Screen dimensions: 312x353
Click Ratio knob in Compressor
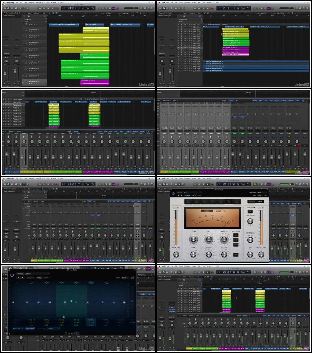tap(209, 239)
